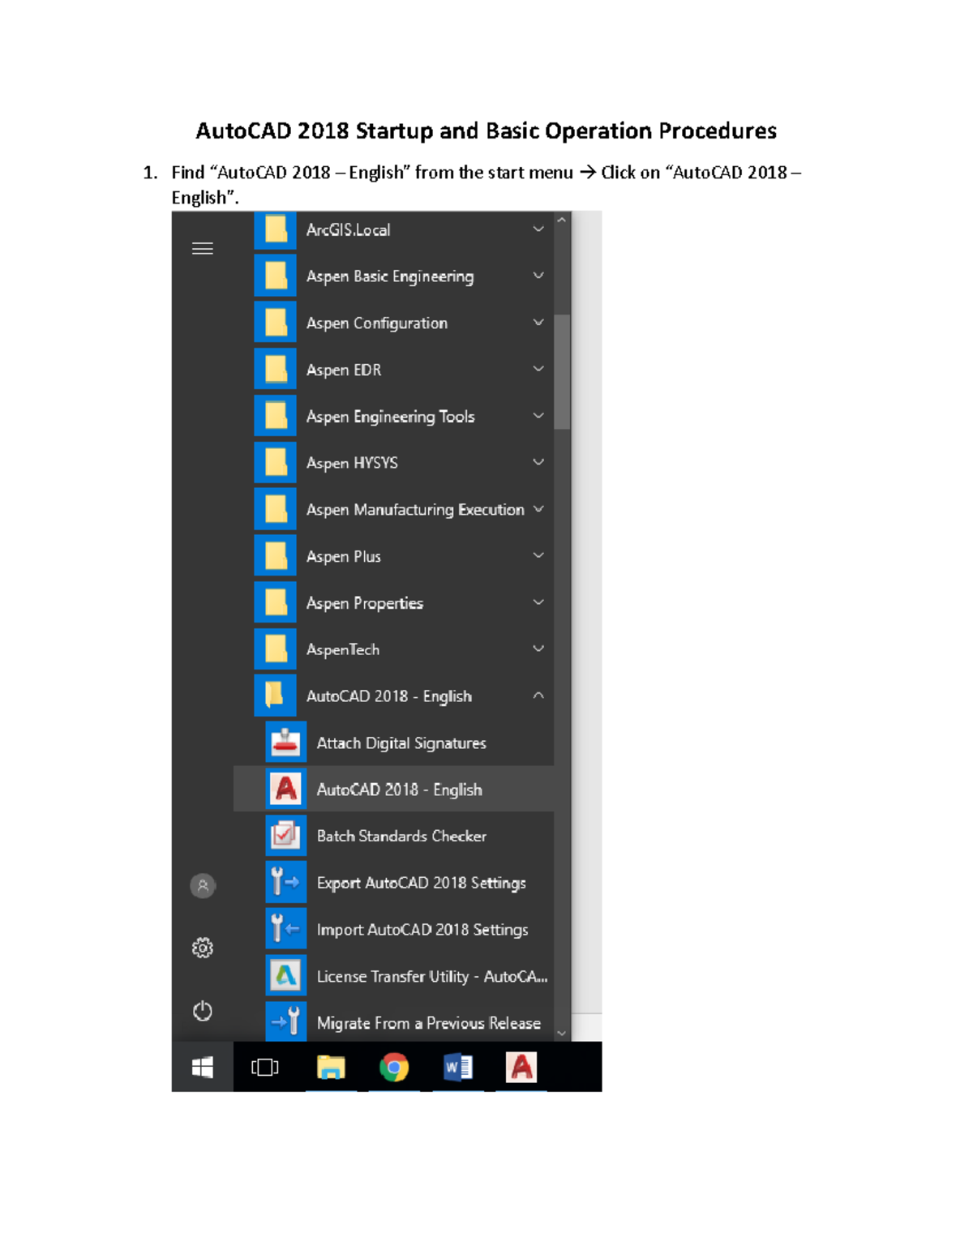
Task: Toggle the hamburger menu at top left
Action: 203,249
